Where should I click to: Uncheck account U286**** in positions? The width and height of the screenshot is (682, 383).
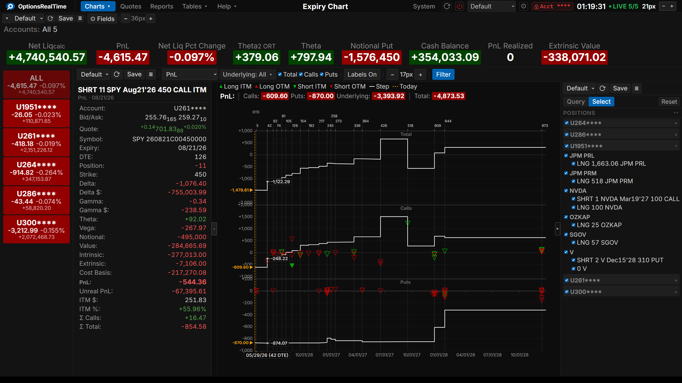567,135
